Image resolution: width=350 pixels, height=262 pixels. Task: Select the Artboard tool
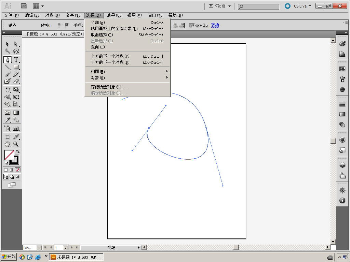tap(8, 137)
